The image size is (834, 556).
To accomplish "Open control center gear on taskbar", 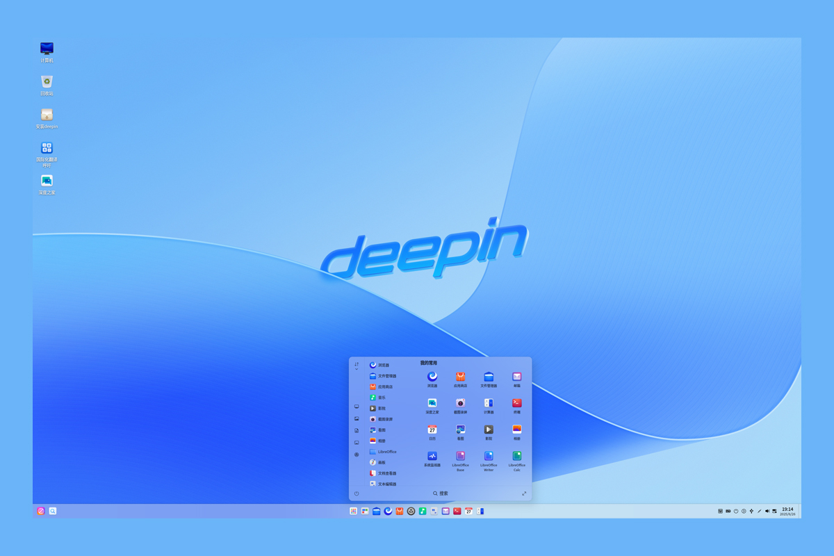I will pos(411,511).
